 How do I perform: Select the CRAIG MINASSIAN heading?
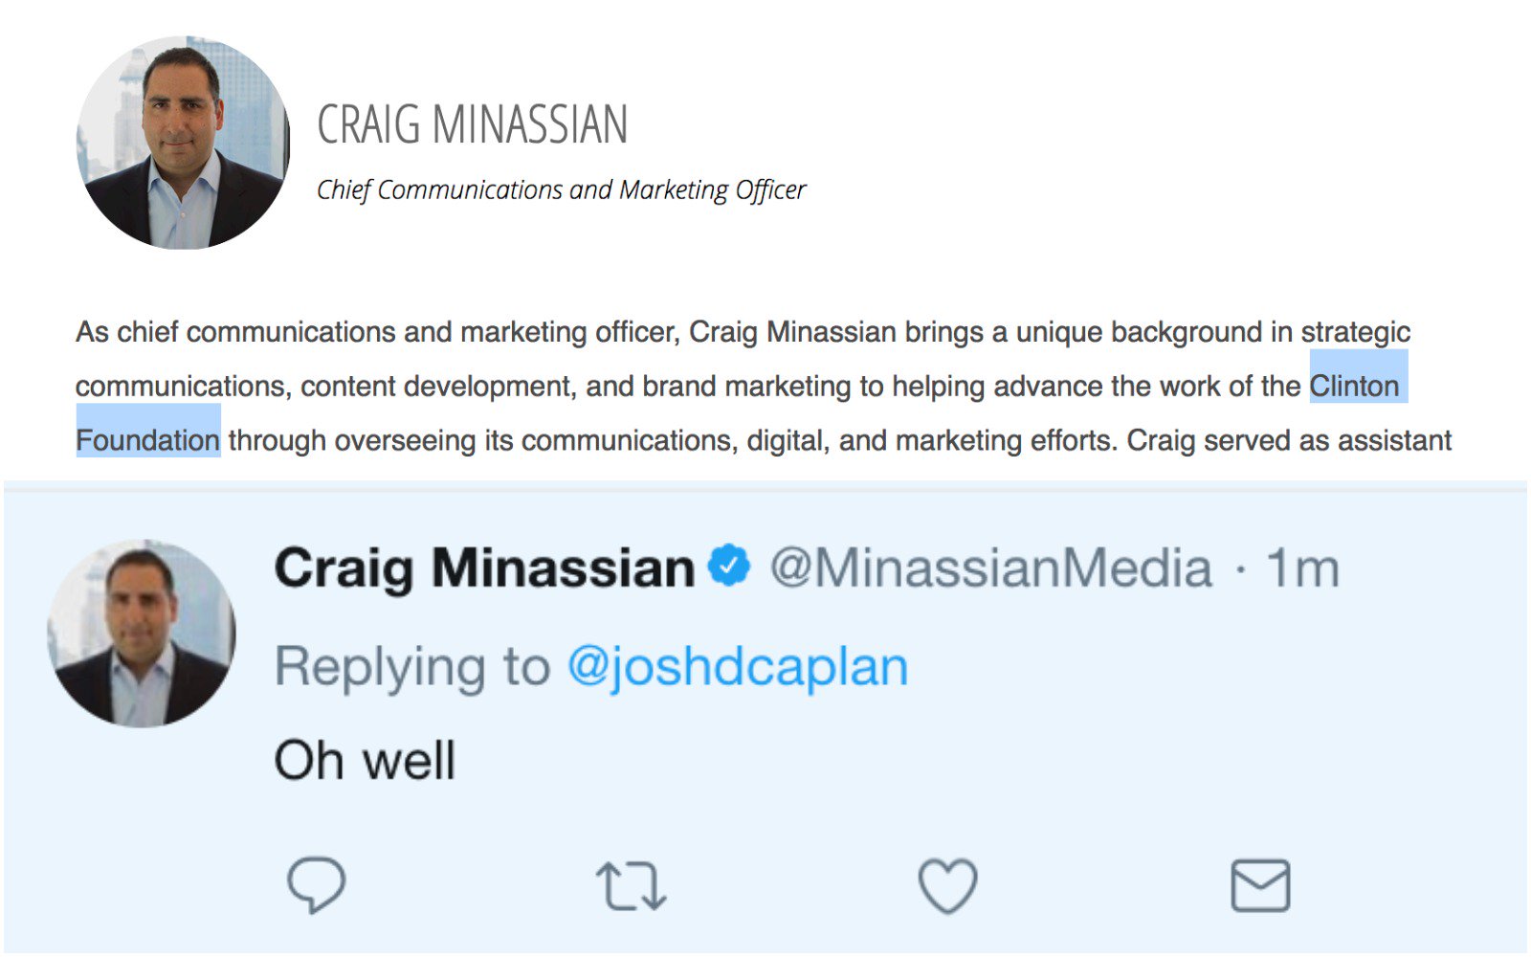pos(472,125)
